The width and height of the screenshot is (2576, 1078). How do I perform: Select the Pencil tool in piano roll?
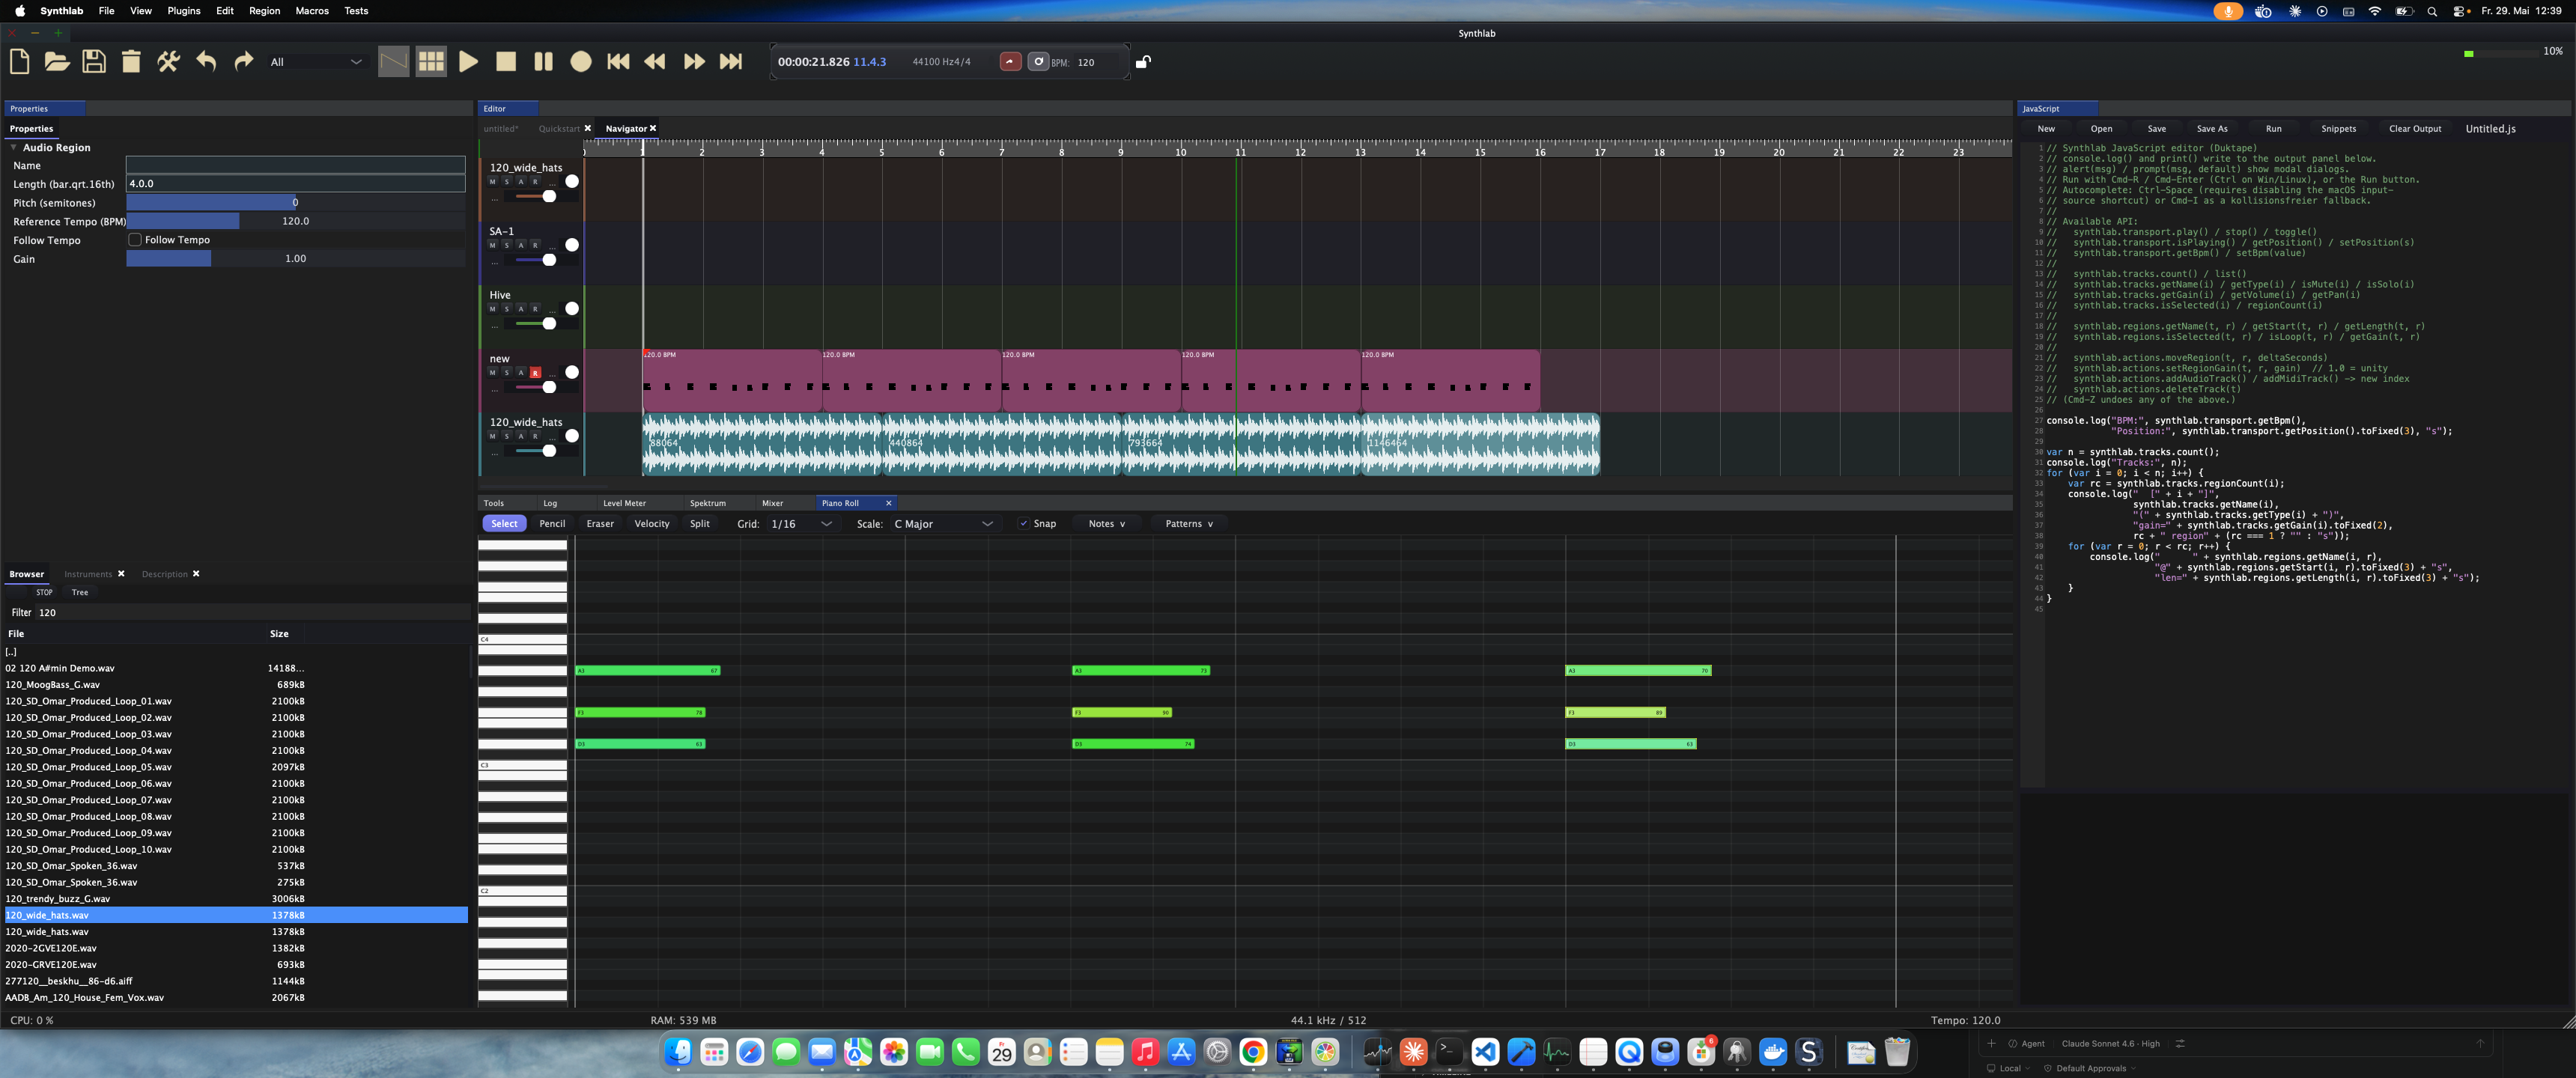552,524
